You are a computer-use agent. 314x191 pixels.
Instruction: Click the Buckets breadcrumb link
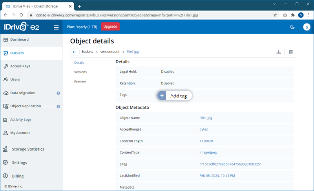[87, 52]
